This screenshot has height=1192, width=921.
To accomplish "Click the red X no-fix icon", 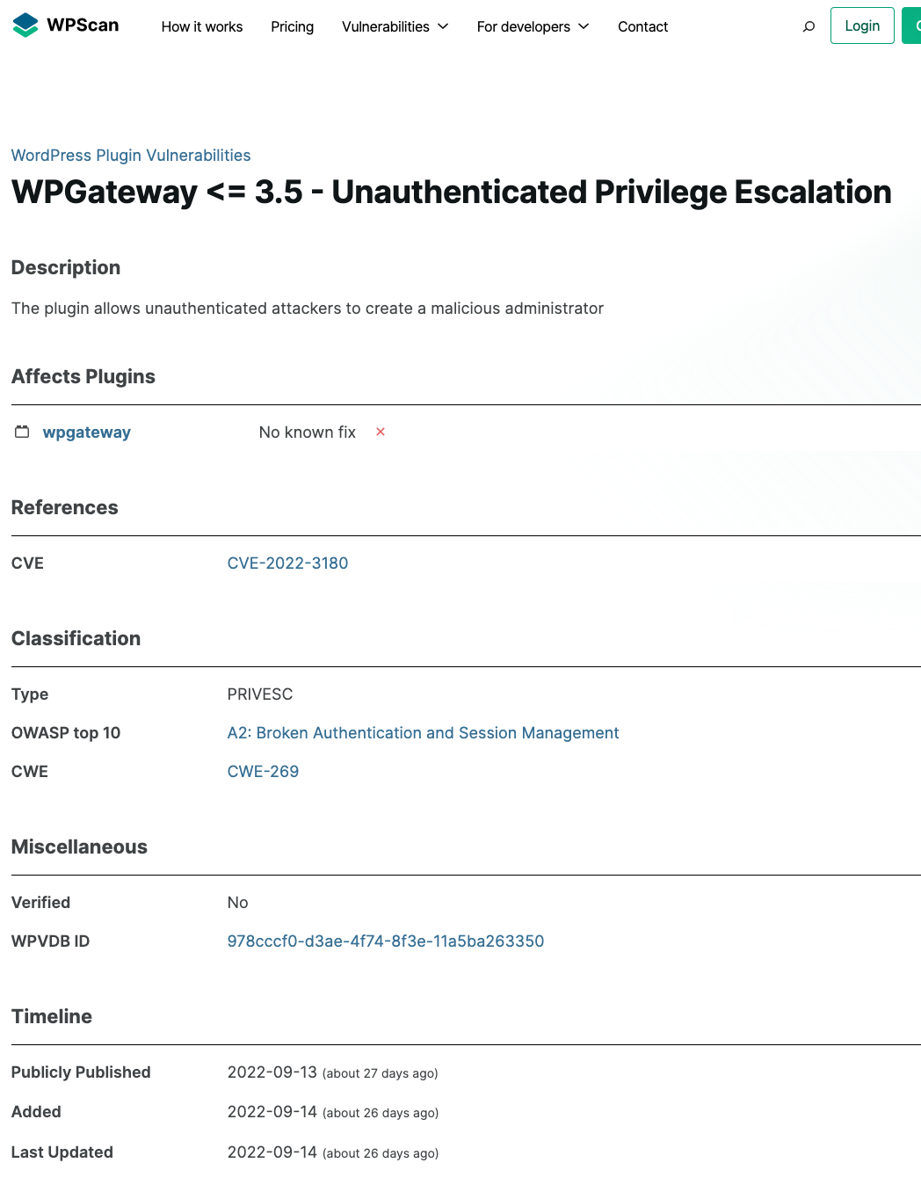I will pos(381,432).
